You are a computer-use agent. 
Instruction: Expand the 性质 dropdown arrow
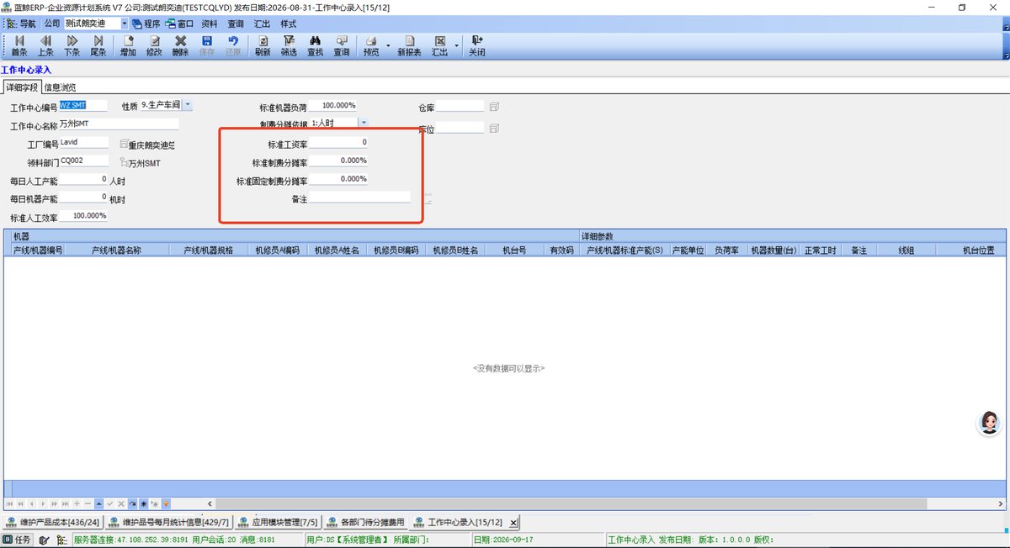188,105
